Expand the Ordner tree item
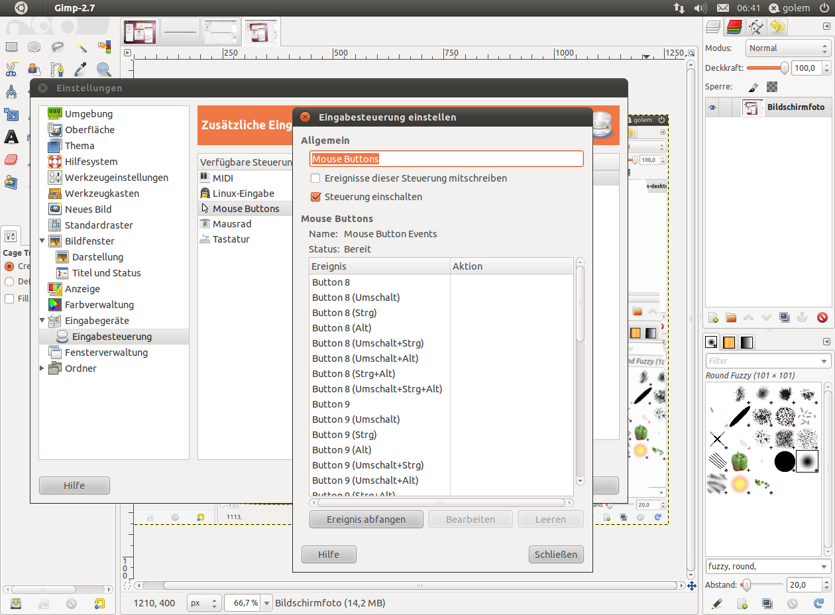Image resolution: width=835 pixels, height=615 pixels. coord(43,368)
